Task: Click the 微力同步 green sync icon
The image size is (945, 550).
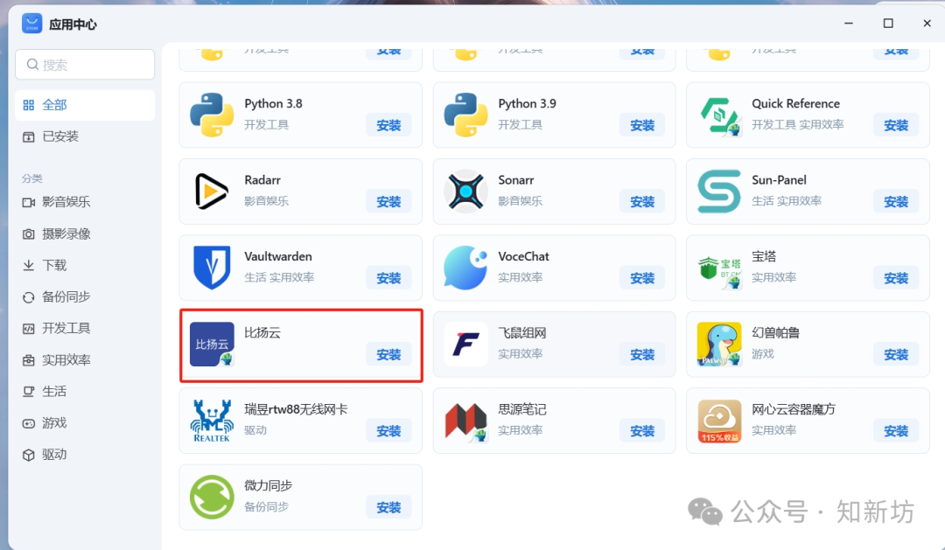Action: coord(212,497)
